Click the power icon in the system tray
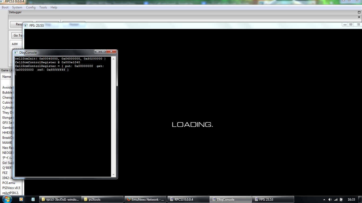Viewport: 362px width, 203px height. (342, 200)
